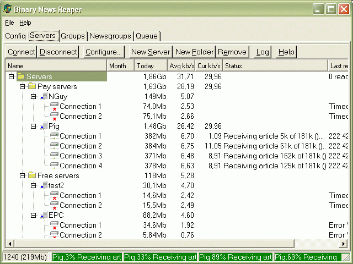Sort by the Month column header
Image resolution: width=353 pixels, height=264 pixels.
120,66
